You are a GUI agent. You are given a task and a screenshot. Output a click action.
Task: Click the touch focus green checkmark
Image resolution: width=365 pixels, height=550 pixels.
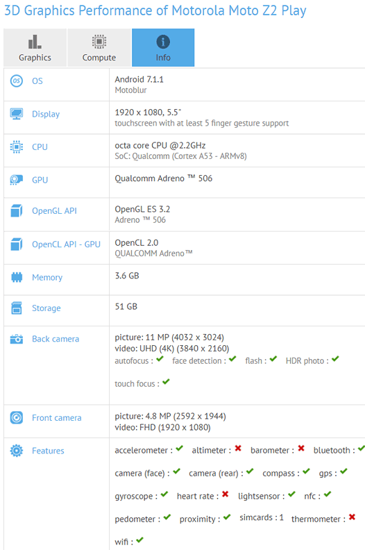167,382
